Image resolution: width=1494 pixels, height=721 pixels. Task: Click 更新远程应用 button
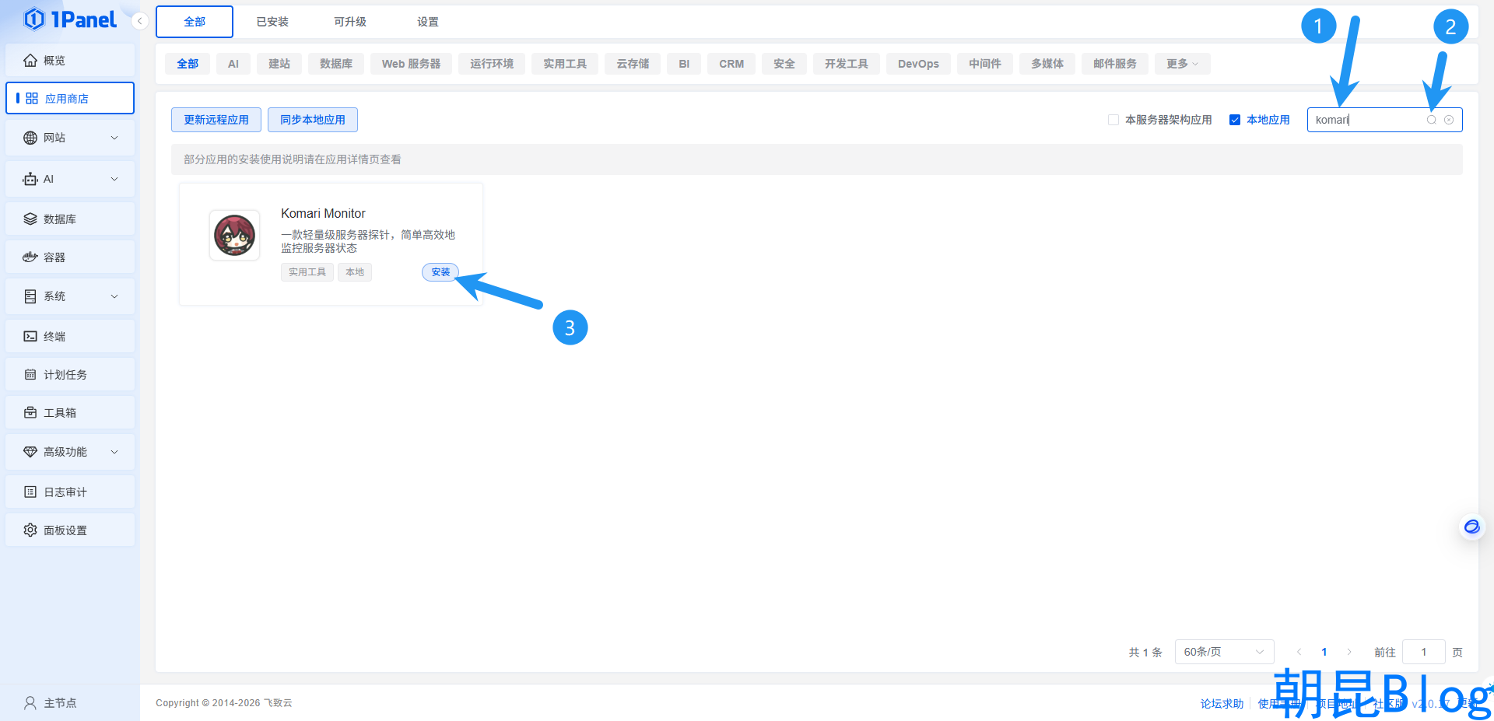pos(216,120)
